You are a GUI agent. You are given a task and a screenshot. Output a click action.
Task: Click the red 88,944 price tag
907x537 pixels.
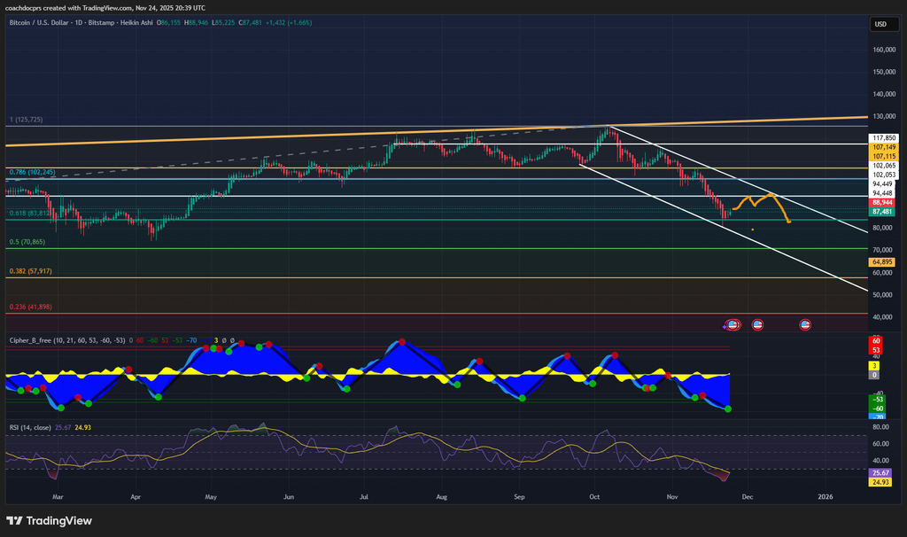pyautogui.click(x=881, y=202)
